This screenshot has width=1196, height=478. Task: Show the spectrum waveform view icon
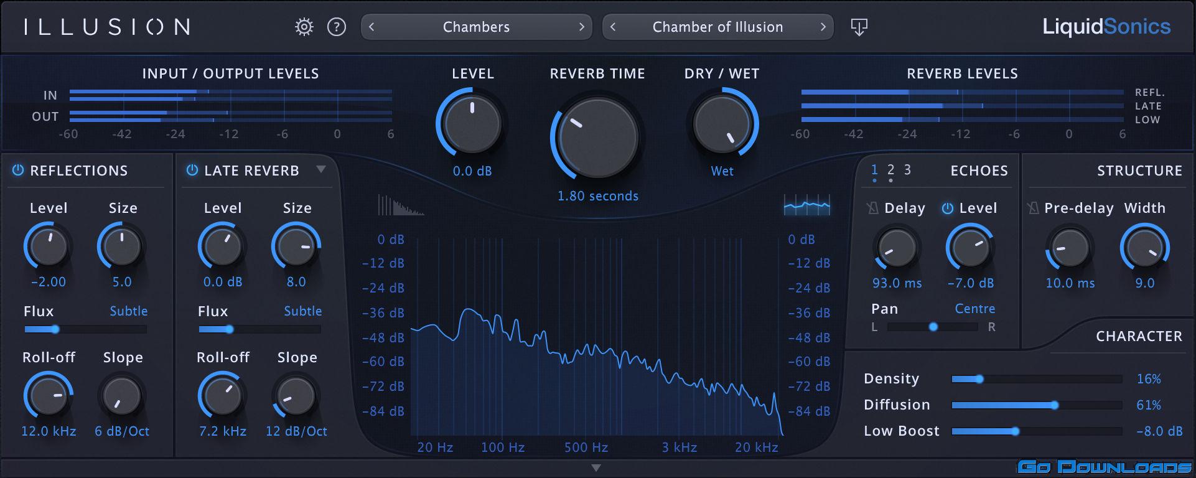pyautogui.click(x=806, y=205)
